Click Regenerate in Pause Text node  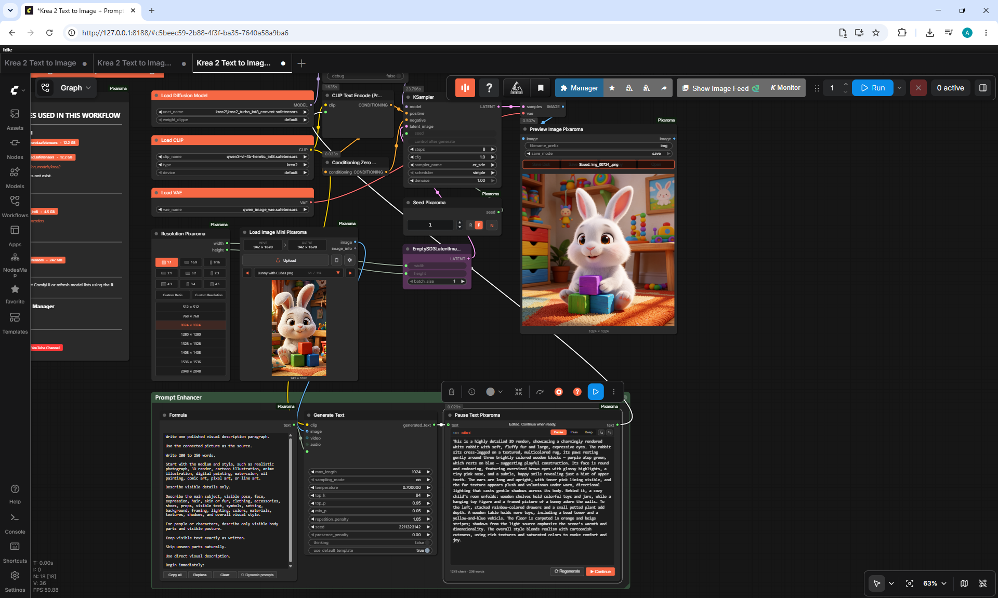pos(567,572)
